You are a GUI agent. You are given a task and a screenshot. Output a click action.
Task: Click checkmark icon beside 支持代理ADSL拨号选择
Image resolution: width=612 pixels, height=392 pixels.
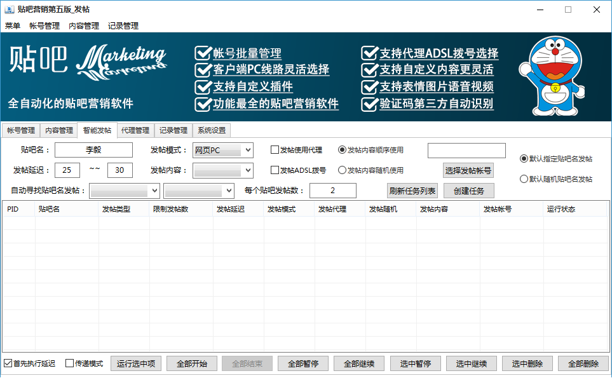click(370, 53)
